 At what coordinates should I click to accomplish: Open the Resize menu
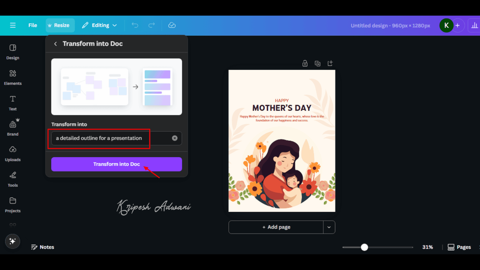(59, 25)
